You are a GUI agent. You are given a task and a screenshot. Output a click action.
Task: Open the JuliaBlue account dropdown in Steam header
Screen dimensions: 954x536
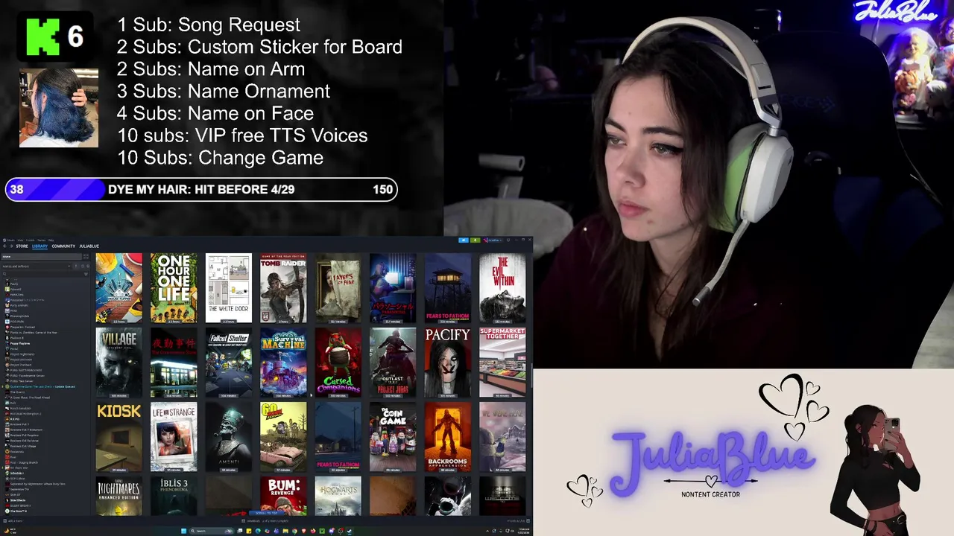[x=493, y=240]
